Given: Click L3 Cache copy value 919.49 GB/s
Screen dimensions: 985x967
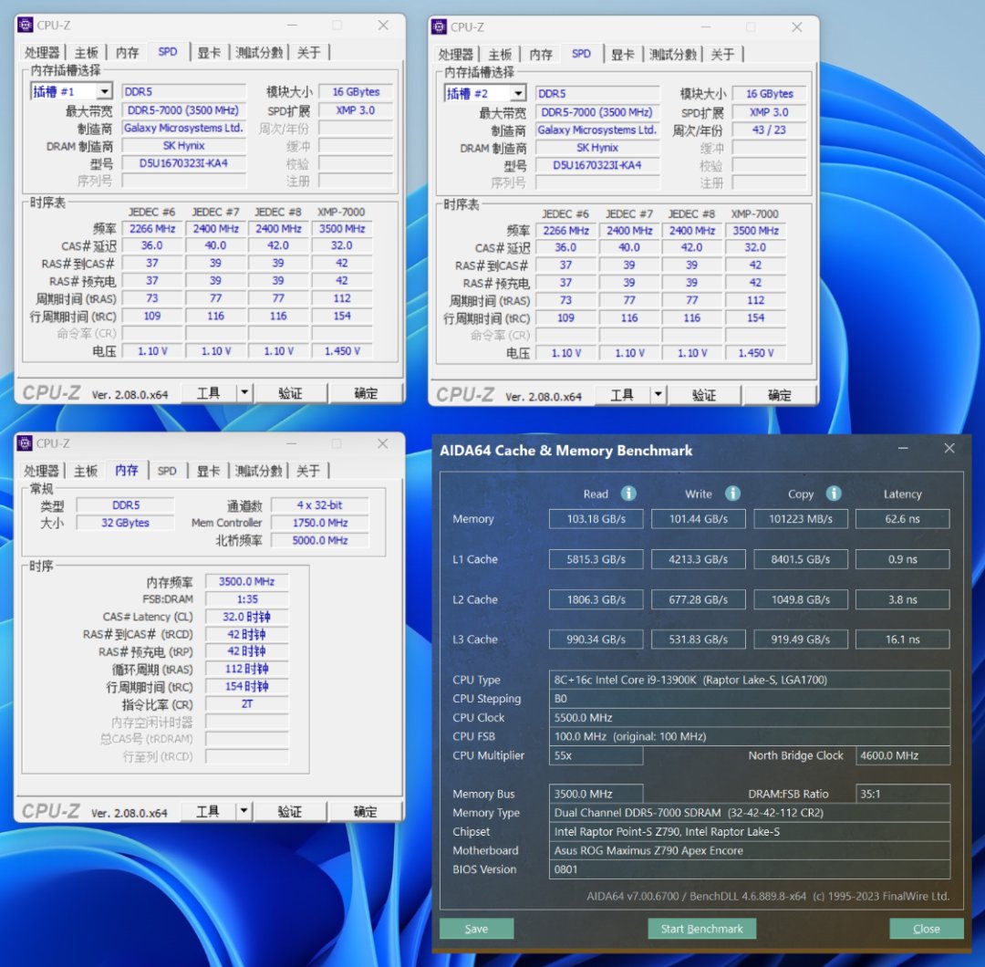Looking at the screenshot, I should tap(801, 639).
